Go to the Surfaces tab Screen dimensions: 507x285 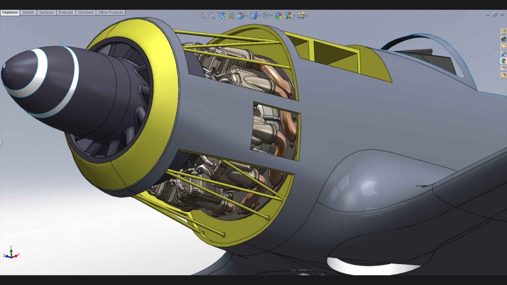[47, 12]
